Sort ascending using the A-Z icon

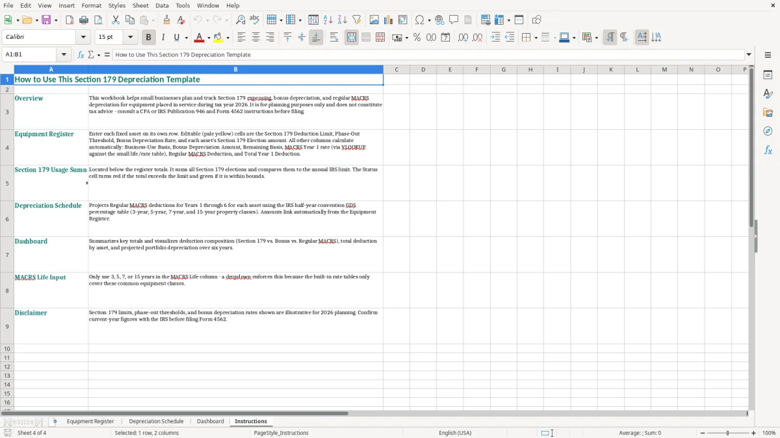pyautogui.click(x=328, y=20)
